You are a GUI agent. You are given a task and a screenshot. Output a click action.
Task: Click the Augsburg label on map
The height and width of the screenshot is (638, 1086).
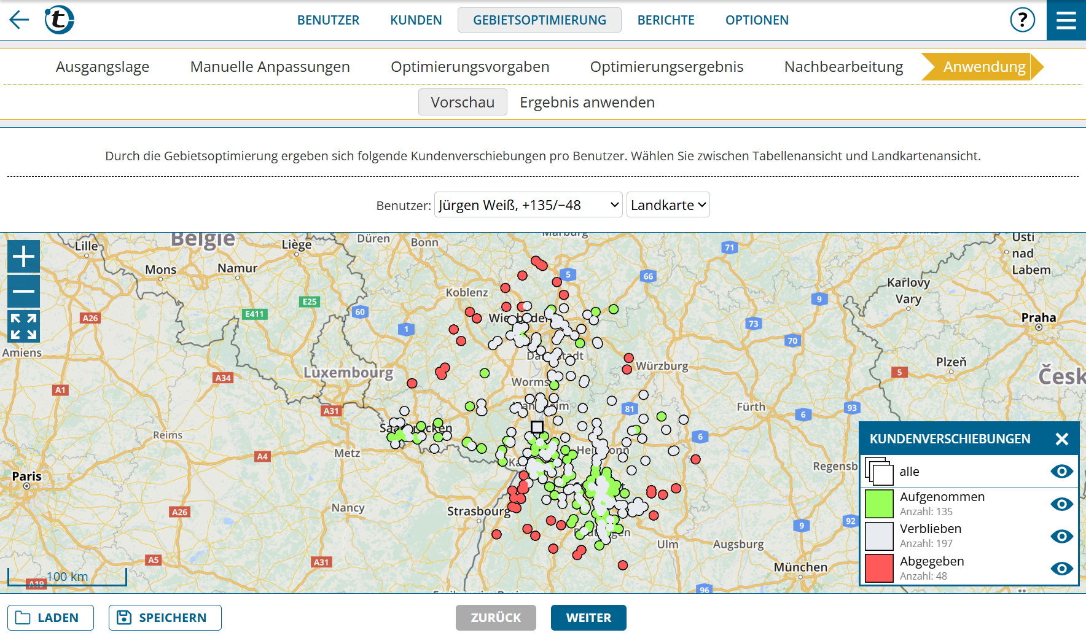[x=738, y=544]
